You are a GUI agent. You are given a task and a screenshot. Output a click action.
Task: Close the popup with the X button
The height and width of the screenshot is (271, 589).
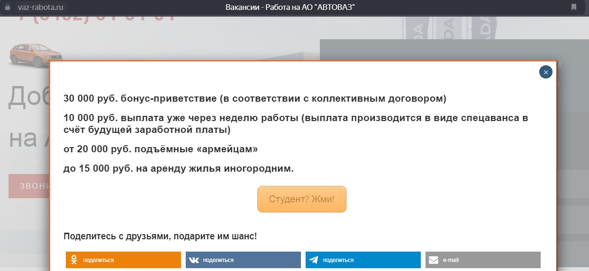click(x=546, y=72)
